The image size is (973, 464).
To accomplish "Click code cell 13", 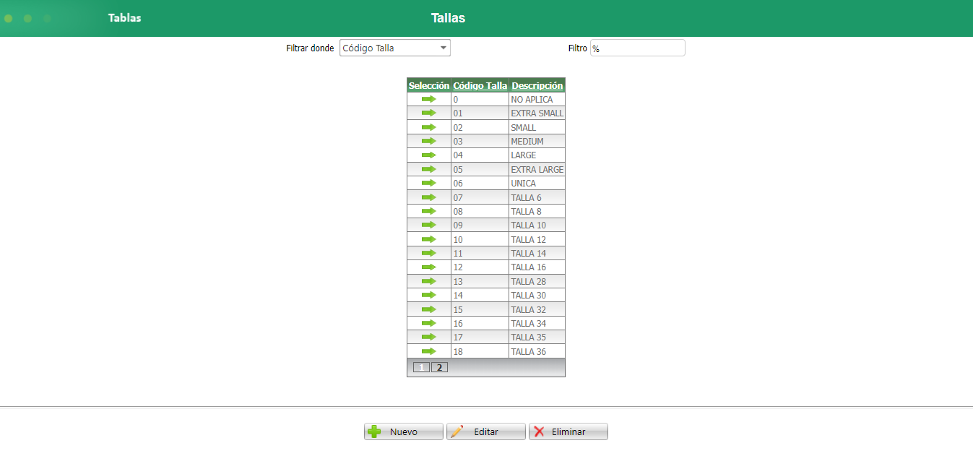I will [x=480, y=282].
